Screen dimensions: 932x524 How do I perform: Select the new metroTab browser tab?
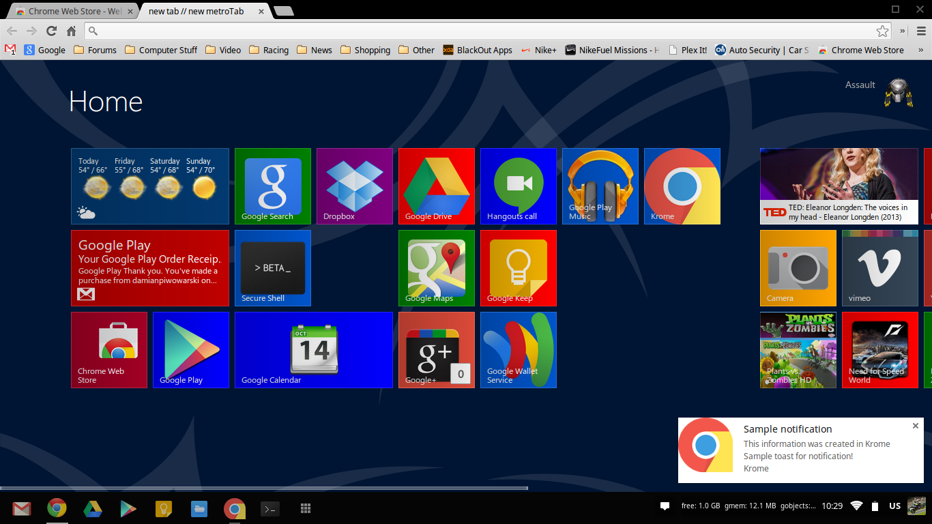[206, 11]
